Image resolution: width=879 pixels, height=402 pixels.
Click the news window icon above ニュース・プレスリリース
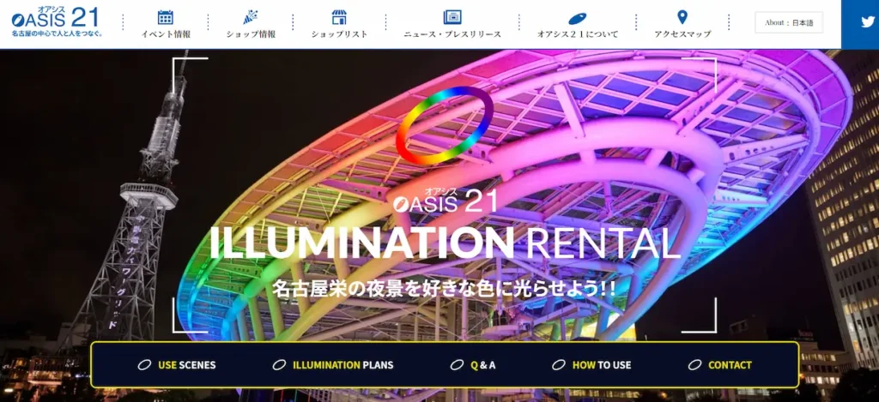452,17
